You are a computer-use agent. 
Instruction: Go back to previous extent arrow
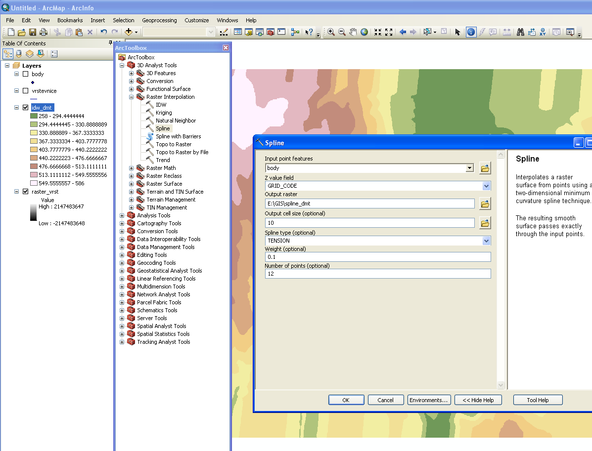[403, 32]
